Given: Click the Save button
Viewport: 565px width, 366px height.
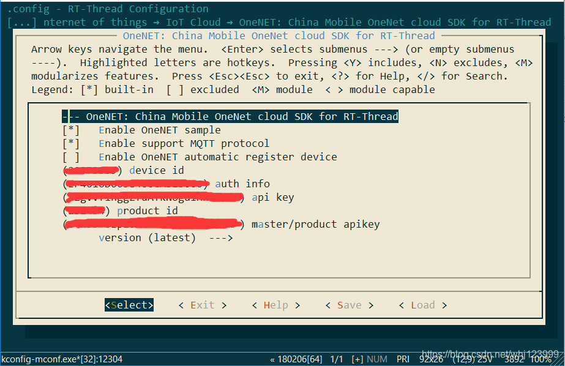Looking at the screenshot, I should point(350,305).
